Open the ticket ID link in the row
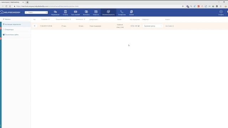This screenshot has height=128, width=228. tap(134, 26)
